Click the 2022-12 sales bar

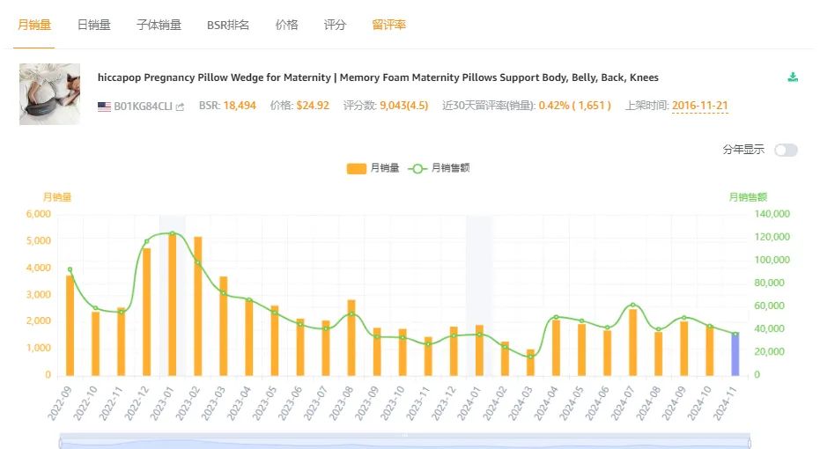point(146,312)
